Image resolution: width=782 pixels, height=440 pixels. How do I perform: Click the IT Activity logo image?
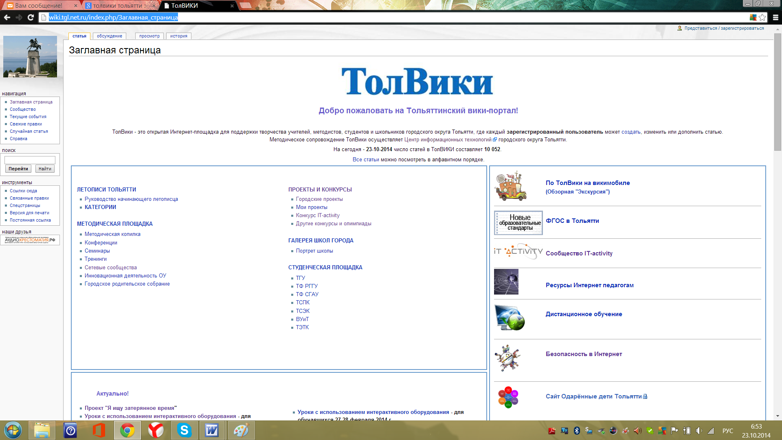[x=518, y=251]
